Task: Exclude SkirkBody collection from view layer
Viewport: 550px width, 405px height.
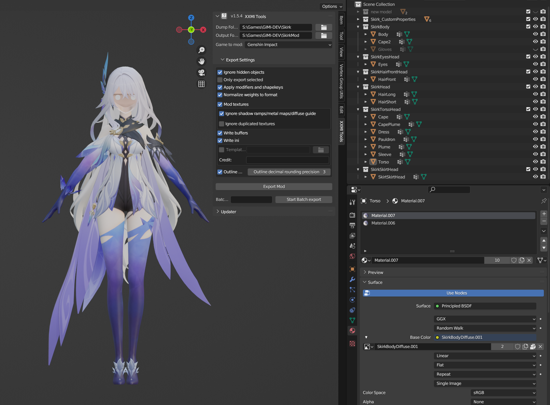Action: (528, 27)
